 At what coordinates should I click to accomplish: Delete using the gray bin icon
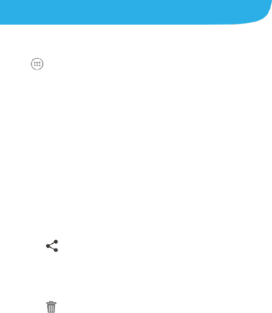tap(51, 307)
